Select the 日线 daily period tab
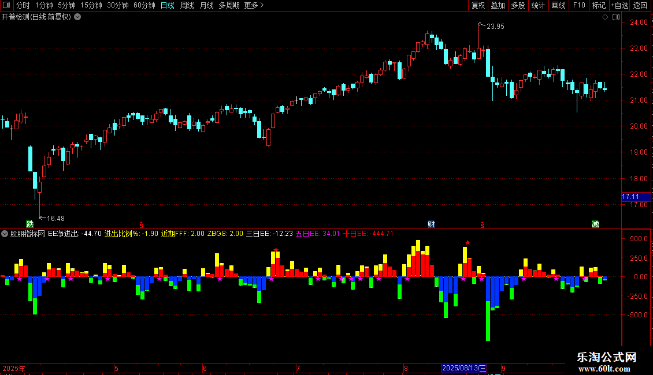This screenshot has width=653, height=375. tap(168, 5)
